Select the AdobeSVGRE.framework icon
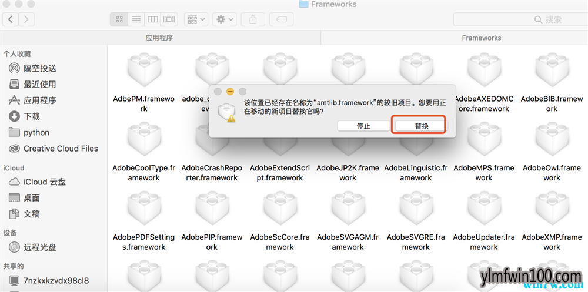Image resolution: width=588 pixels, height=292 pixels. point(416,209)
